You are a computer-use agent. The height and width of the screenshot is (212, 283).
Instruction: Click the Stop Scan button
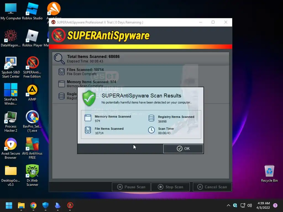171,187
